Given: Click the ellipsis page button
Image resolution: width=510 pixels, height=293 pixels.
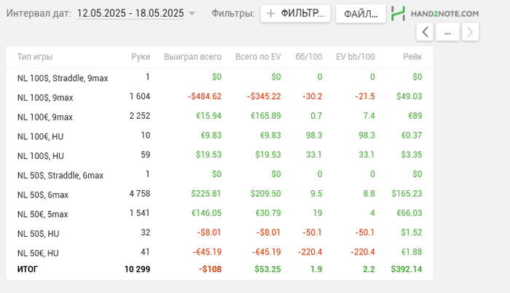Looking at the screenshot, I should [x=448, y=31].
